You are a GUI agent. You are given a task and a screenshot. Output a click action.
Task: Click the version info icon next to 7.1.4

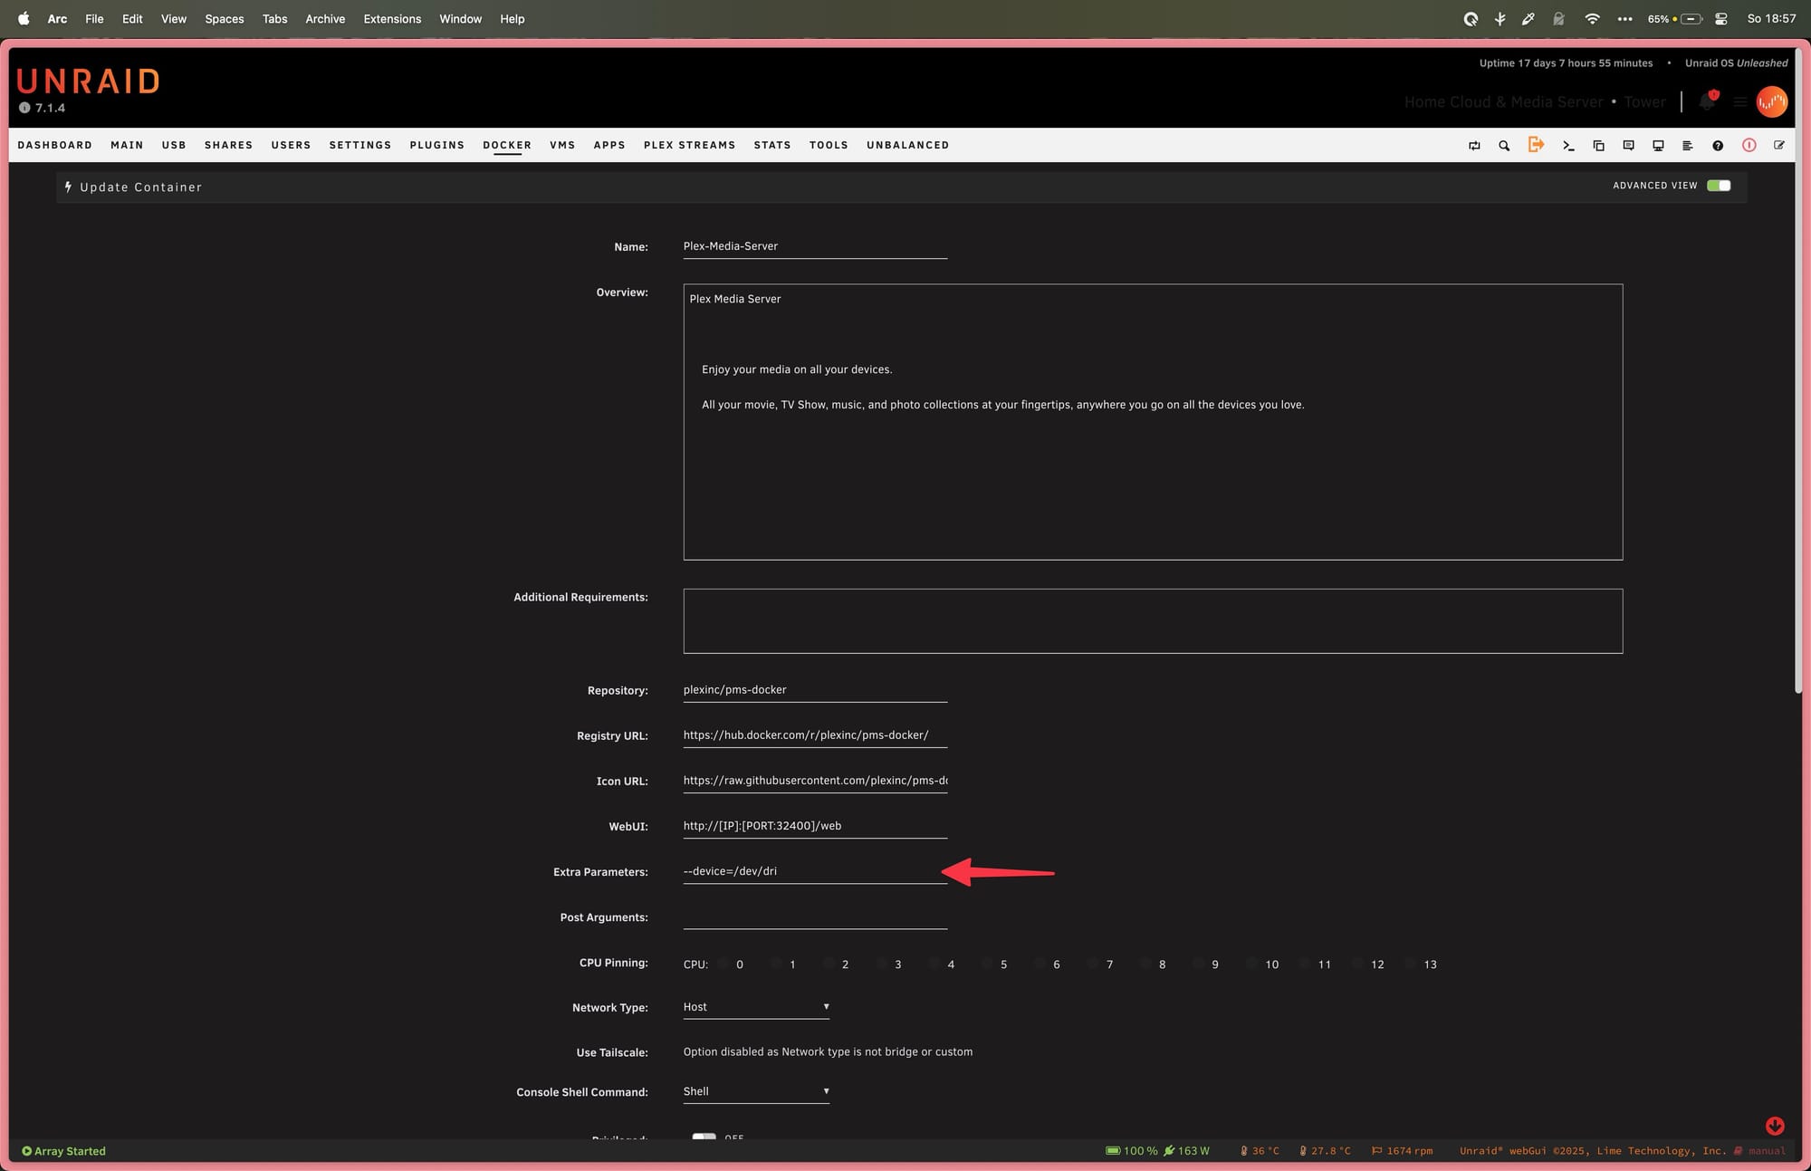24,108
